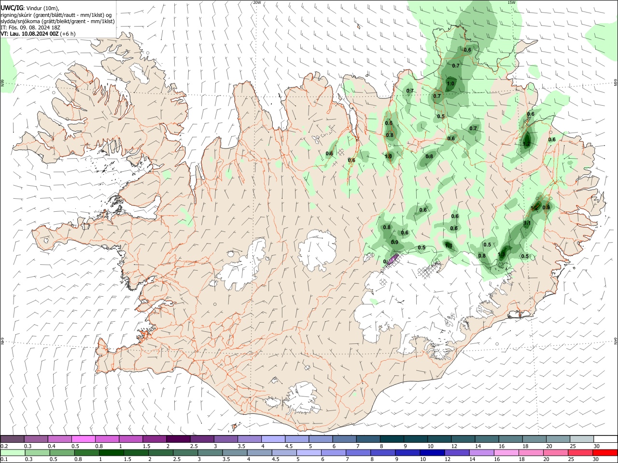Screen dimensions: 618x463
Task: Select the 'VT: Lau. 10.08.2024 00Z (+6 h)' line
Action: tap(38, 34)
